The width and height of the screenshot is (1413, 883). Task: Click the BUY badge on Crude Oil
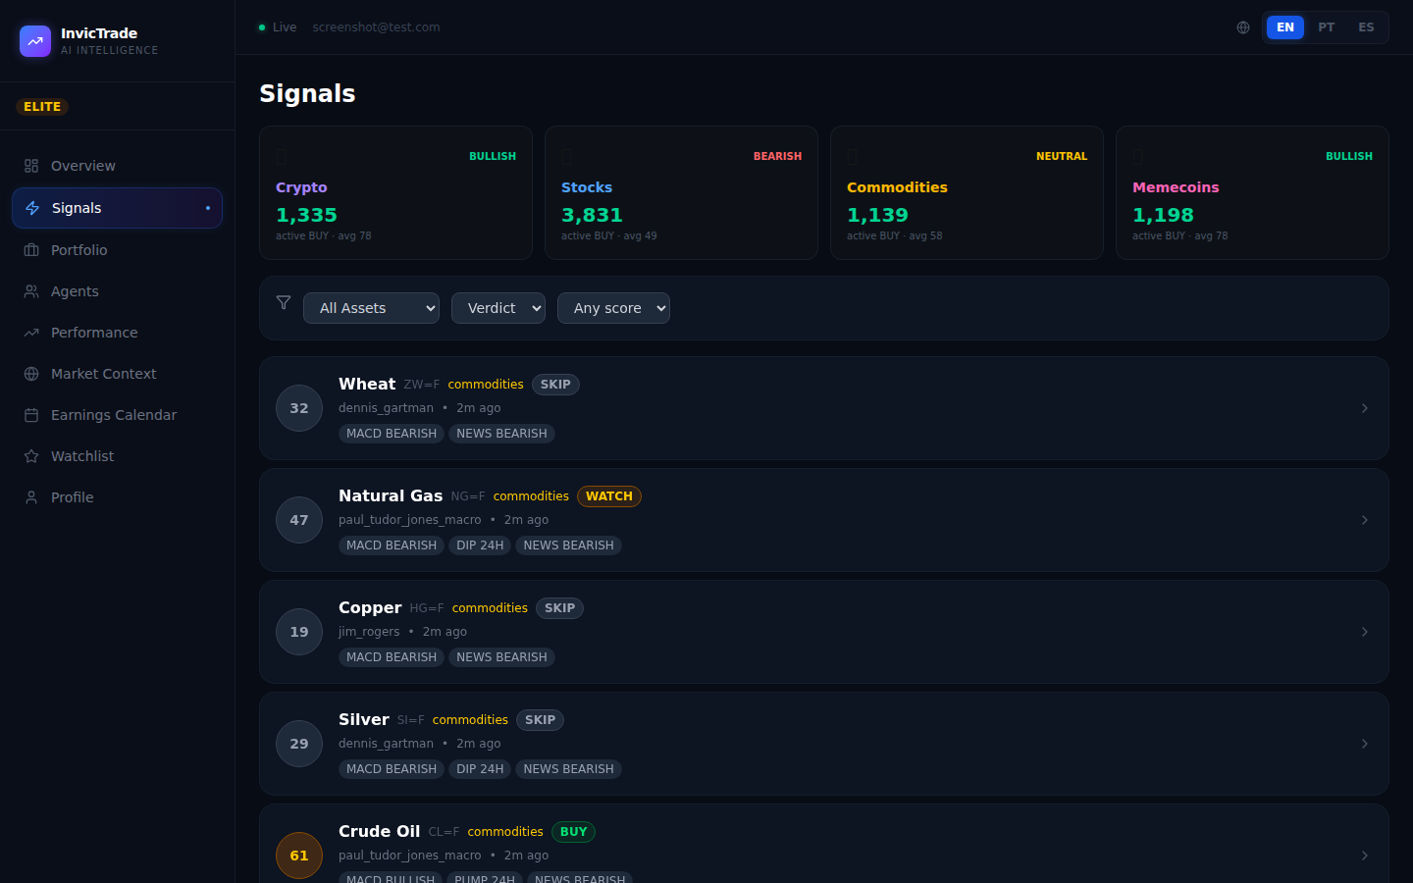pyautogui.click(x=573, y=831)
